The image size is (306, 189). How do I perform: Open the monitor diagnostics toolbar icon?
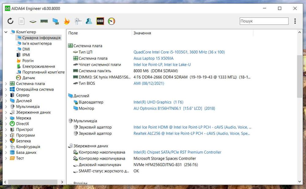[x=56, y=21]
